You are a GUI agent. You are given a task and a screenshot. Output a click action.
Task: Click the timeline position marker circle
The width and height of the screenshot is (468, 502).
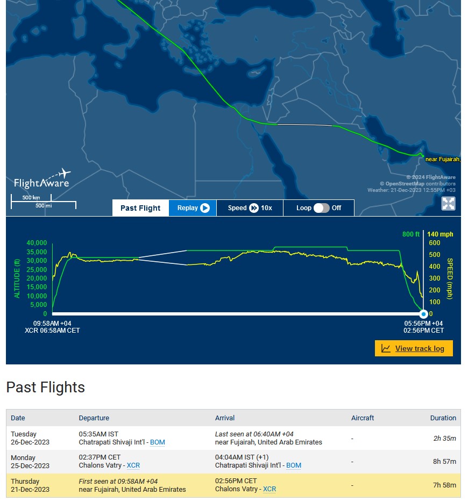[x=423, y=314]
